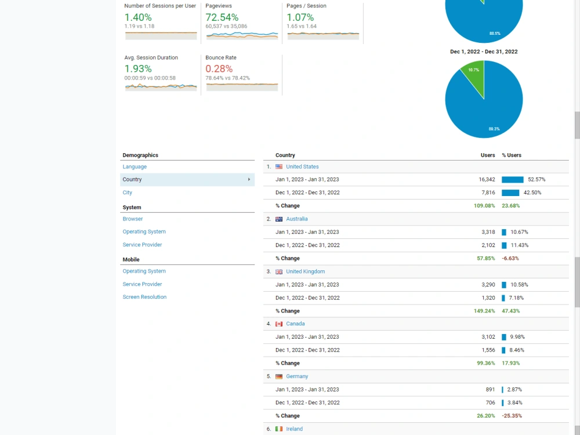This screenshot has height=435, width=580.
Task: Open the Canada country link
Action: click(x=295, y=324)
